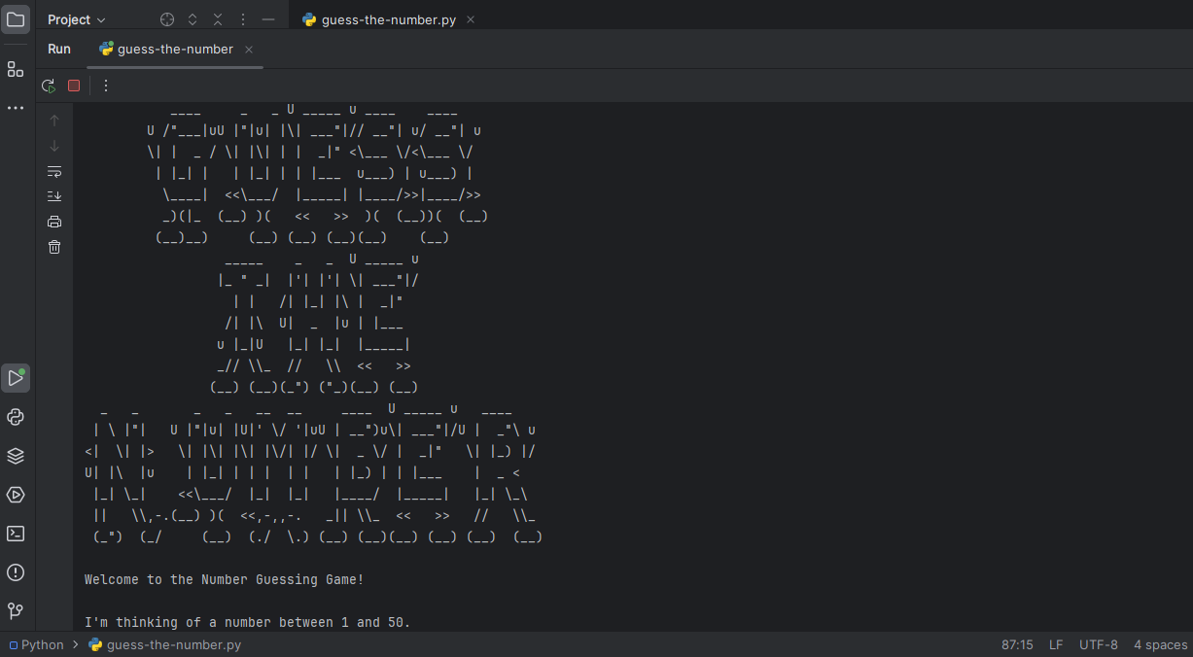Open Run toolbar more options menu
This screenshot has width=1193, height=657.
106,86
